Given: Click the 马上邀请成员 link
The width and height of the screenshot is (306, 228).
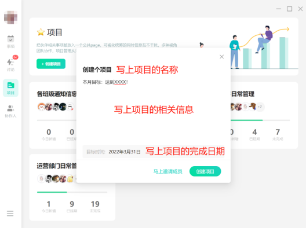Looking at the screenshot, I should 168,171.
